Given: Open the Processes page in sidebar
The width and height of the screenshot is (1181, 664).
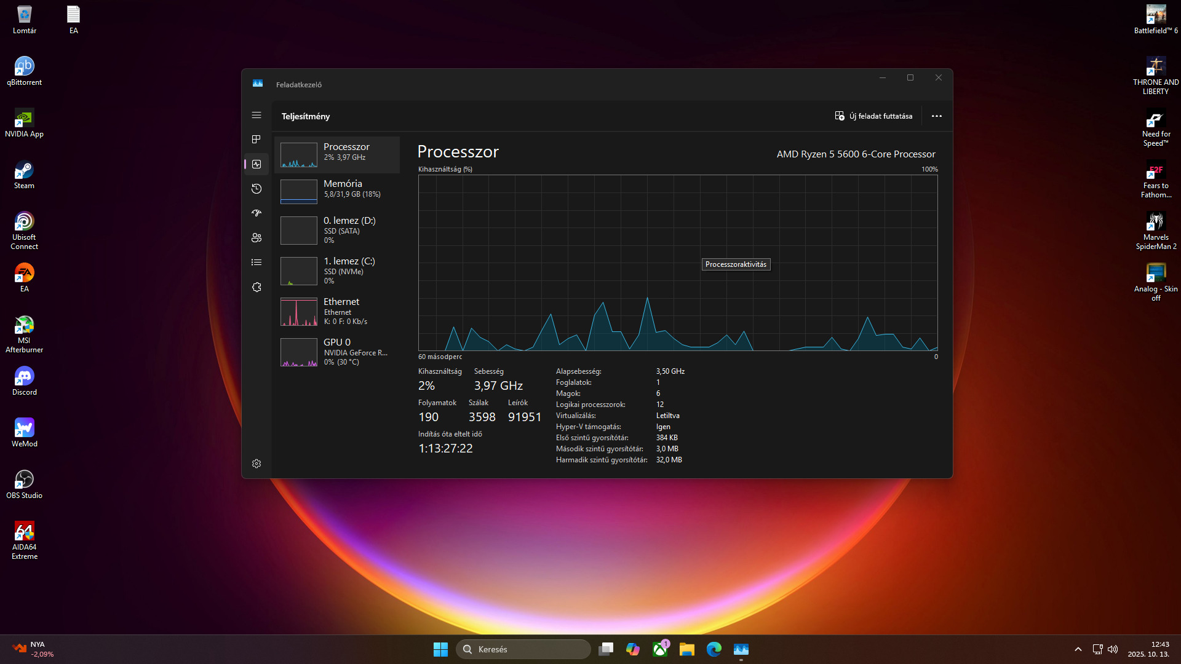Looking at the screenshot, I should (x=256, y=140).
